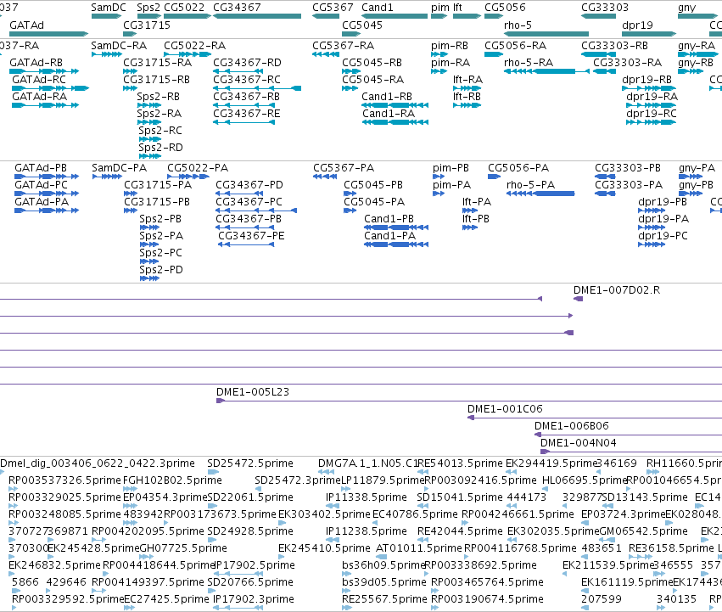Select protein Cand1-PA
This screenshot has height=612, width=722.
click(396, 244)
